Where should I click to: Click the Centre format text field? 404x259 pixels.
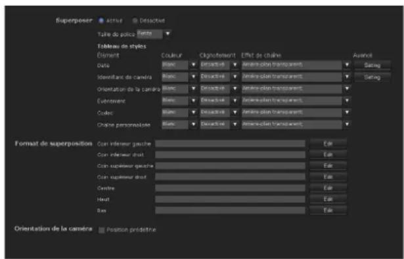[230, 188]
